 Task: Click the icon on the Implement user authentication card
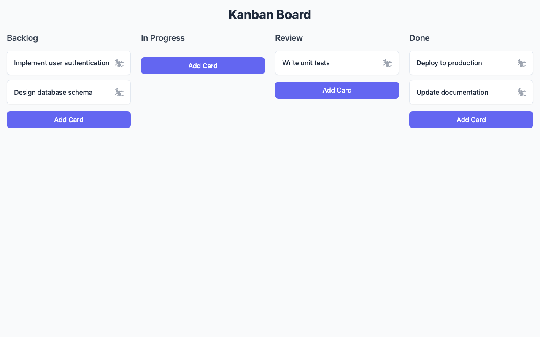[119, 63]
